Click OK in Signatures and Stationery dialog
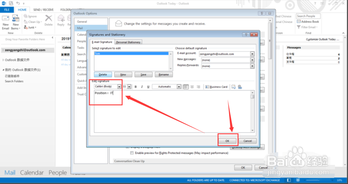 [227, 141]
